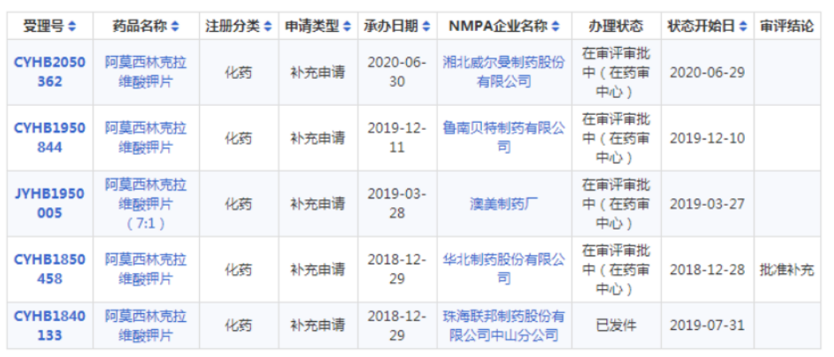834x357 pixels.
Task: Open 珠海联邦制药股份有限公司中山分公司 link
Action: point(503,325)
